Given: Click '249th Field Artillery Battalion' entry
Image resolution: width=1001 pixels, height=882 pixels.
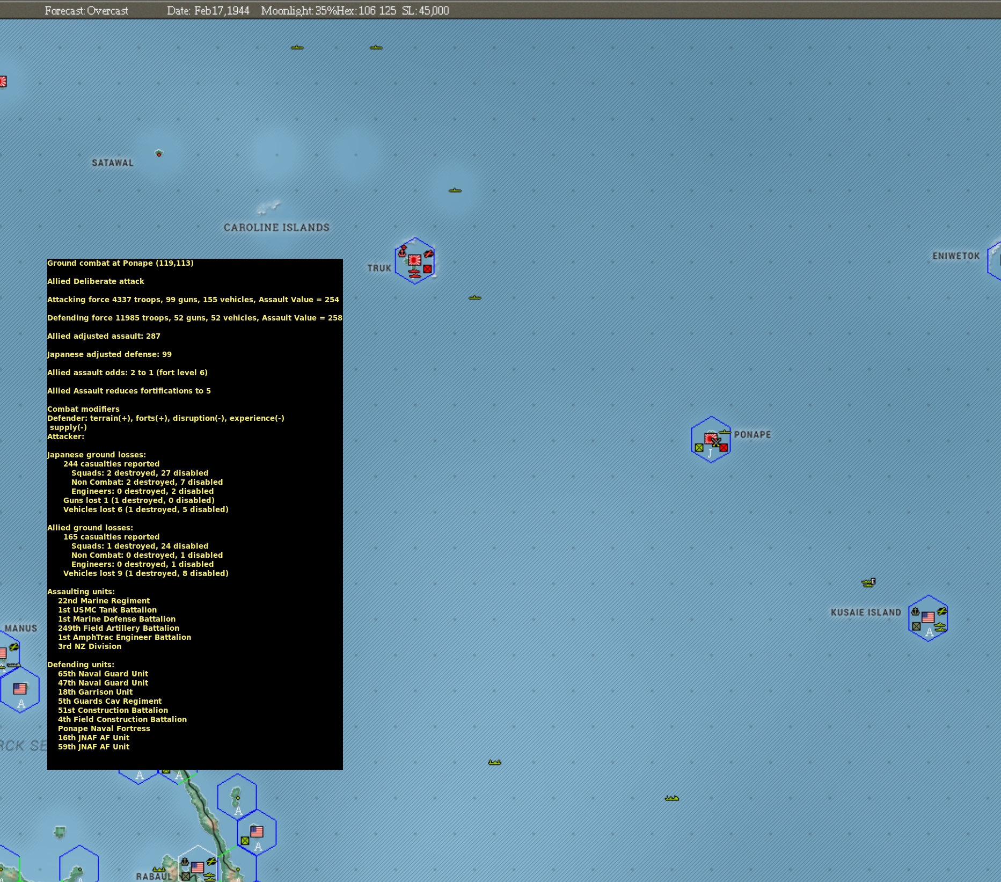Looking at the screenshot, I should [119, 628].
